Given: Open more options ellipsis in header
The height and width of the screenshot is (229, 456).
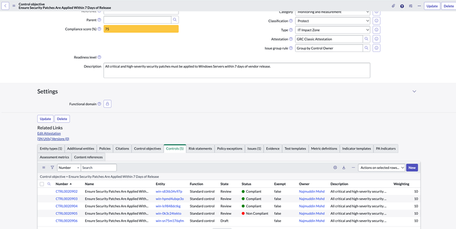Looking at the screenshot, I should (419, 6).
